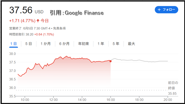Select the 年初来 tab
The height and width of the screenshot is (104, 185).
click(84, 44)
